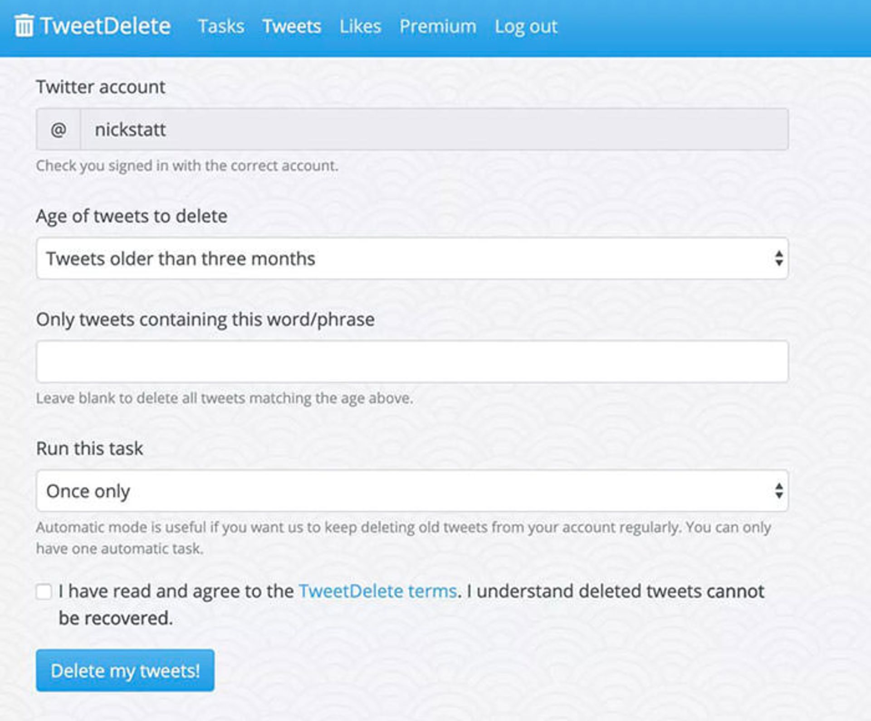Image resolution: width=871 pixels, height=721 pixels.
Task: Click the arrows on Once only selector
Action: (x=779, y=491)
